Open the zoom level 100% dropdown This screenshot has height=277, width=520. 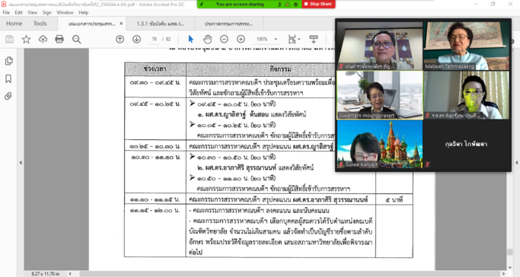click(x=276, y=39)
